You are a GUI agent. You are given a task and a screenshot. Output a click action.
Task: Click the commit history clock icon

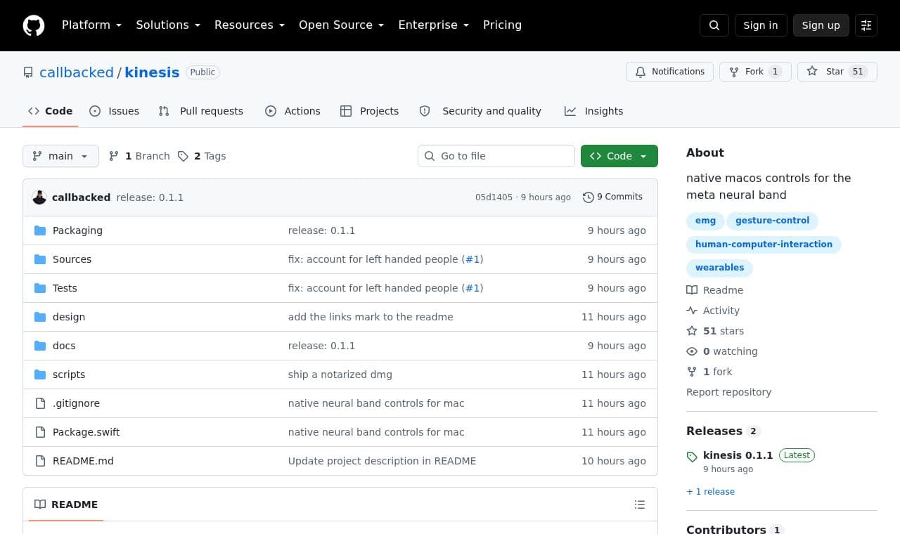coord(589,197)
